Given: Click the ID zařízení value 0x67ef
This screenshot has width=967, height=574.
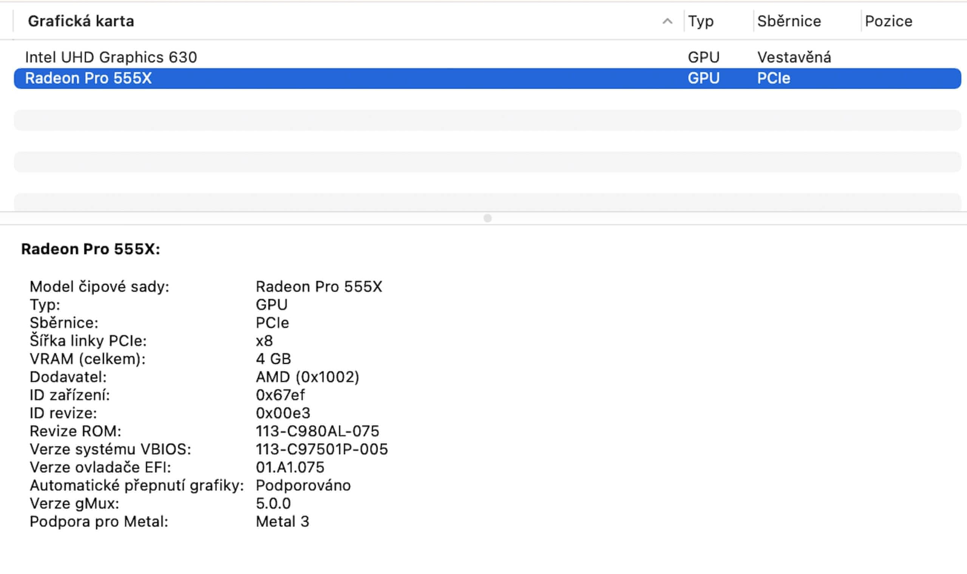Looking at the screenshot, I should click(x=280, y=395).
